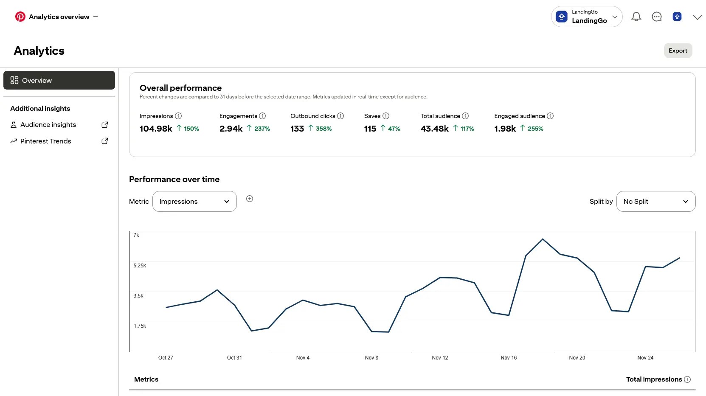Click the Performance over time heading

174,180
